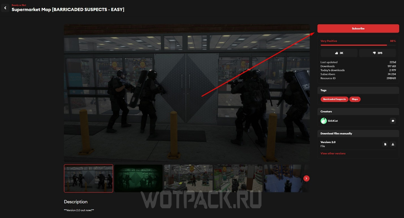Click the back arrow icon
This screenshot has height=218, width=404.
[5, 8]
